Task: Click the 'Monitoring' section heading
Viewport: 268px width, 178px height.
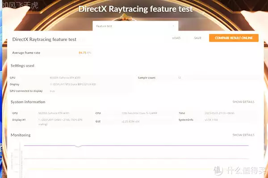Action: click(x=21, y=135)
